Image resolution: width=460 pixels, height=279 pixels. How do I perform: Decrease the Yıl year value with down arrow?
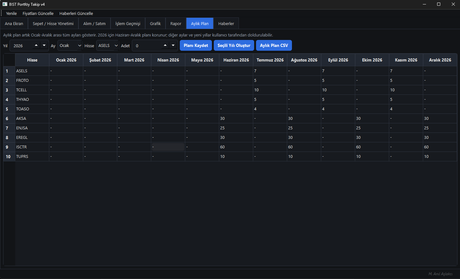pos(44,45)
